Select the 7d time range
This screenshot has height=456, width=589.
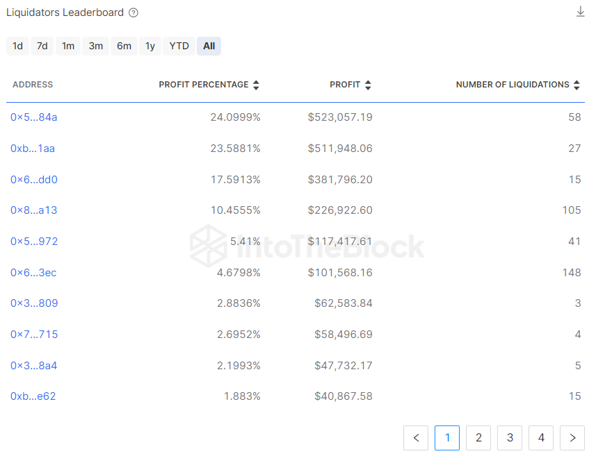point(42,46)
